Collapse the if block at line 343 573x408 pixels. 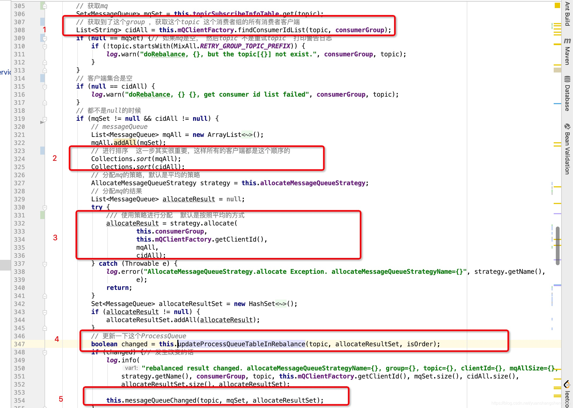(45, 312)
